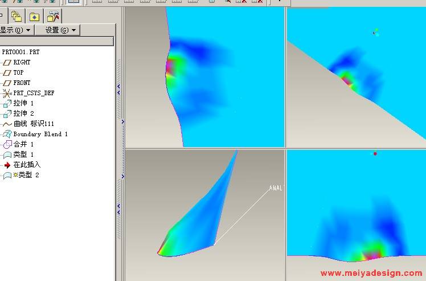Viewport: 426px width, 281px height.
Task: Select the 拉伸 2 feature row
Action: point(18,113)
